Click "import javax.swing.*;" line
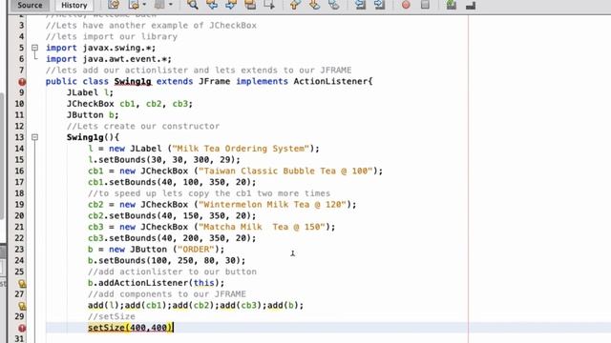 [x=100, y=48]
